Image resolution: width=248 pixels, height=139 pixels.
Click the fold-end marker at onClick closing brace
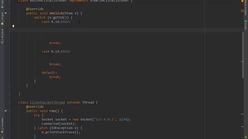pos(10,86)
